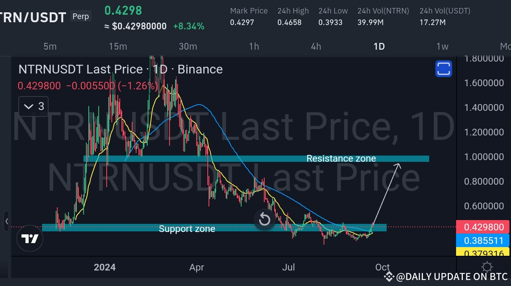Click the NTRN/USDT pair symbol
Viewport: 511px width, 286px height.
(32, 17)
